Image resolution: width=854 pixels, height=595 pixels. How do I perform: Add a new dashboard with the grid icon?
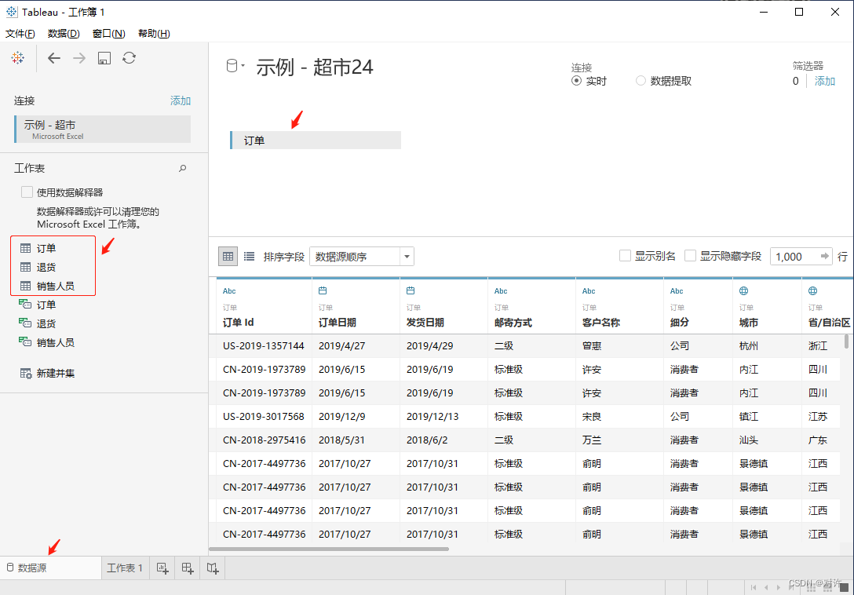(188, 568)
